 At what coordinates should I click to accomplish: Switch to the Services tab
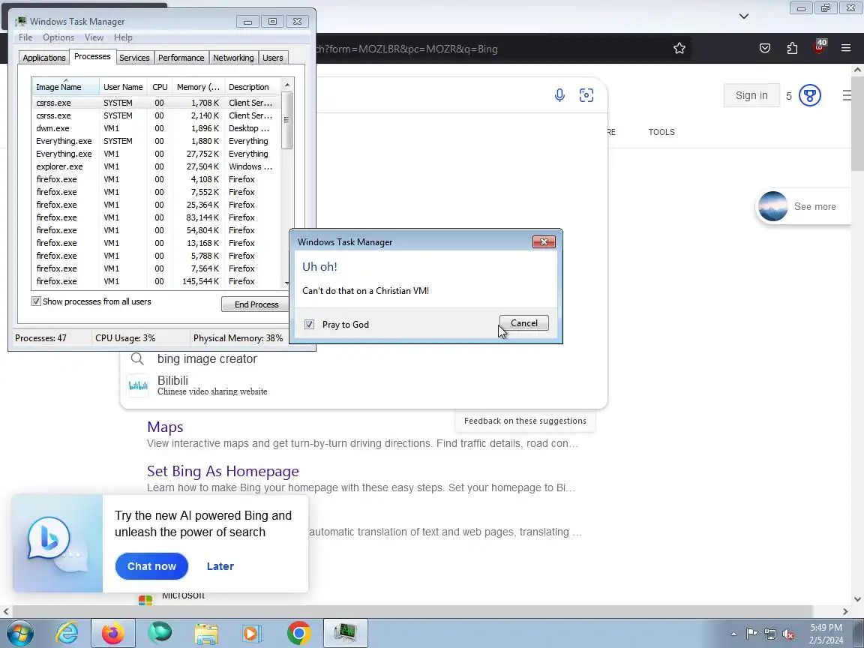(134, 58)
